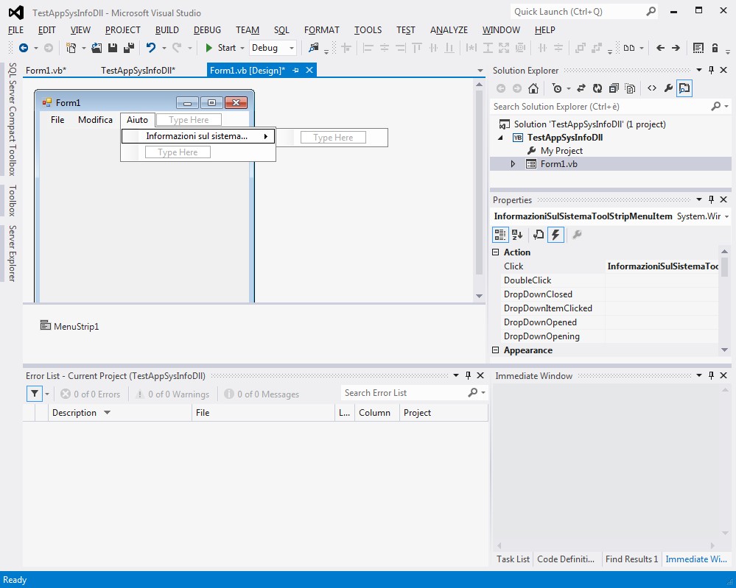736x588 pixels.
Task: Toggle Events view lightning icon
Action: [x=555, y=235]
